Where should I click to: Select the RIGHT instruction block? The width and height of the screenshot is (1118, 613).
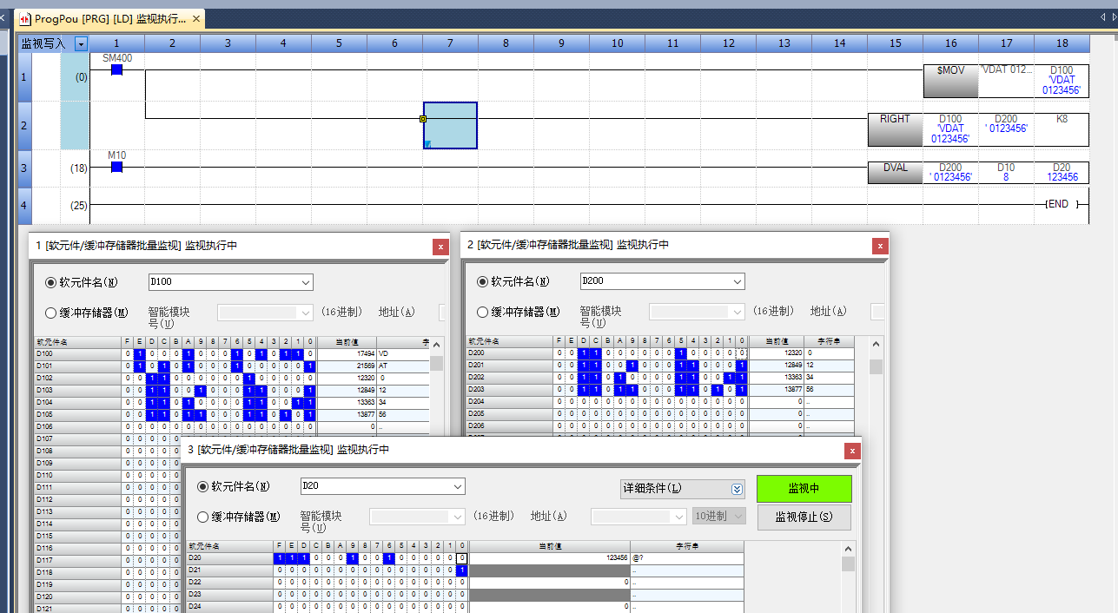(895, 129)
